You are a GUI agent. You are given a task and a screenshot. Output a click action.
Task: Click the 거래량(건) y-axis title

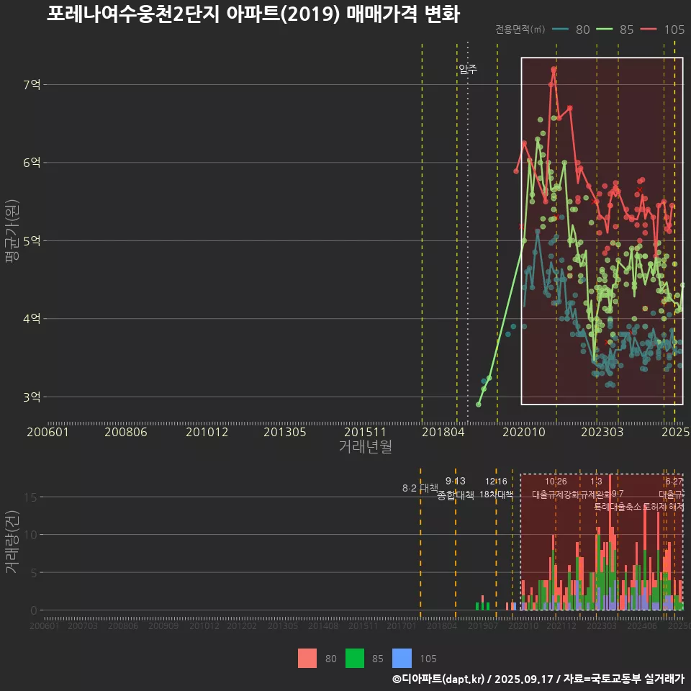tap(12, 541)
